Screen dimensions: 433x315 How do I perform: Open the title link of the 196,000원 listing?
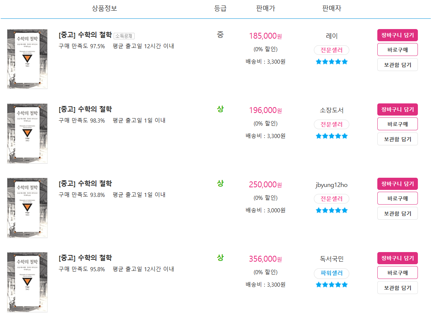click(x=85, y=109)
